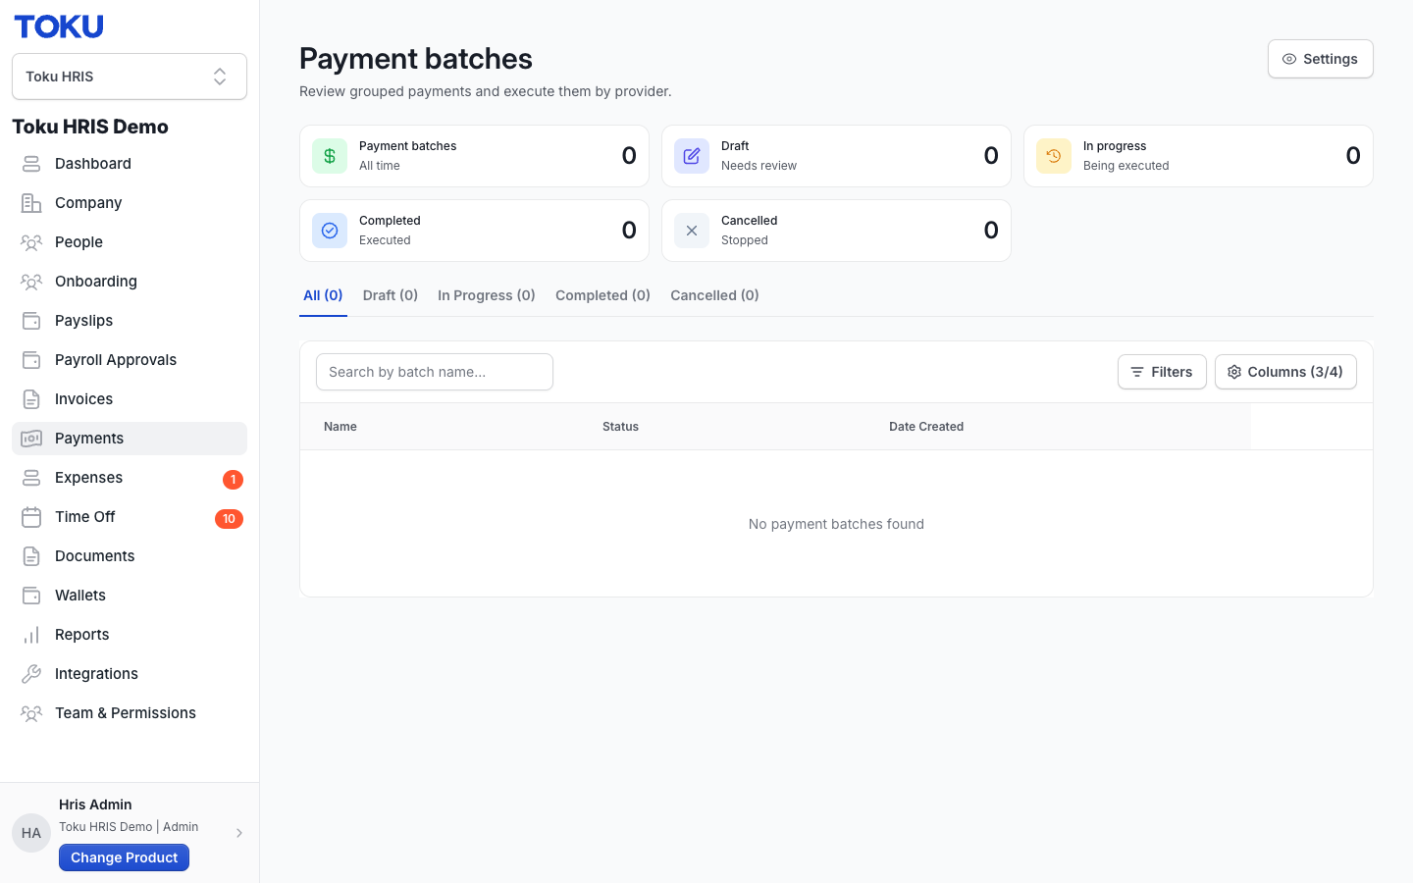Image resolution: width=1413 pixels, height=883 pixels.
Task: Open the Settings button with eye icon
Action: pos(1320,59)
